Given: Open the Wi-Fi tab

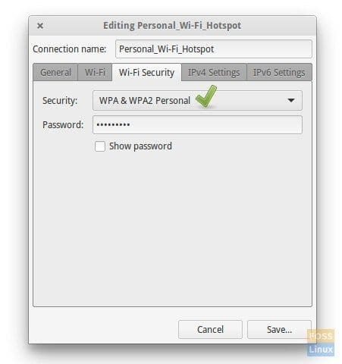Looking at the screenshot, I should 95,73.
